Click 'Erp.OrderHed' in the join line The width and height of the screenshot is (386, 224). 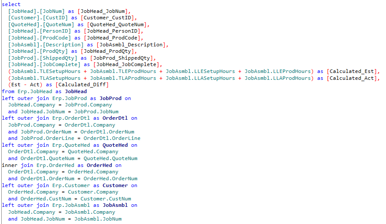(56, 165)
